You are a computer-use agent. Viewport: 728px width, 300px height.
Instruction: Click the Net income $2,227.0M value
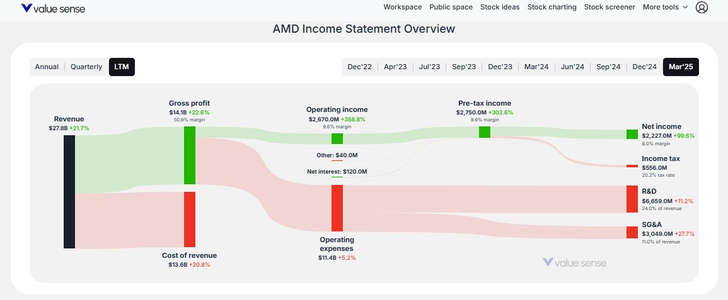pyautogui.click(x=657, y=136)
